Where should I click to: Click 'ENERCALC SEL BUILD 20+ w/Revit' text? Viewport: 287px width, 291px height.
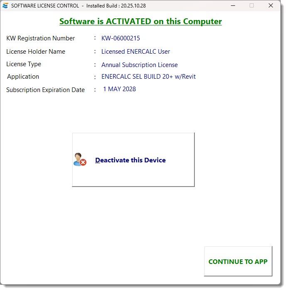coord(148,77)
